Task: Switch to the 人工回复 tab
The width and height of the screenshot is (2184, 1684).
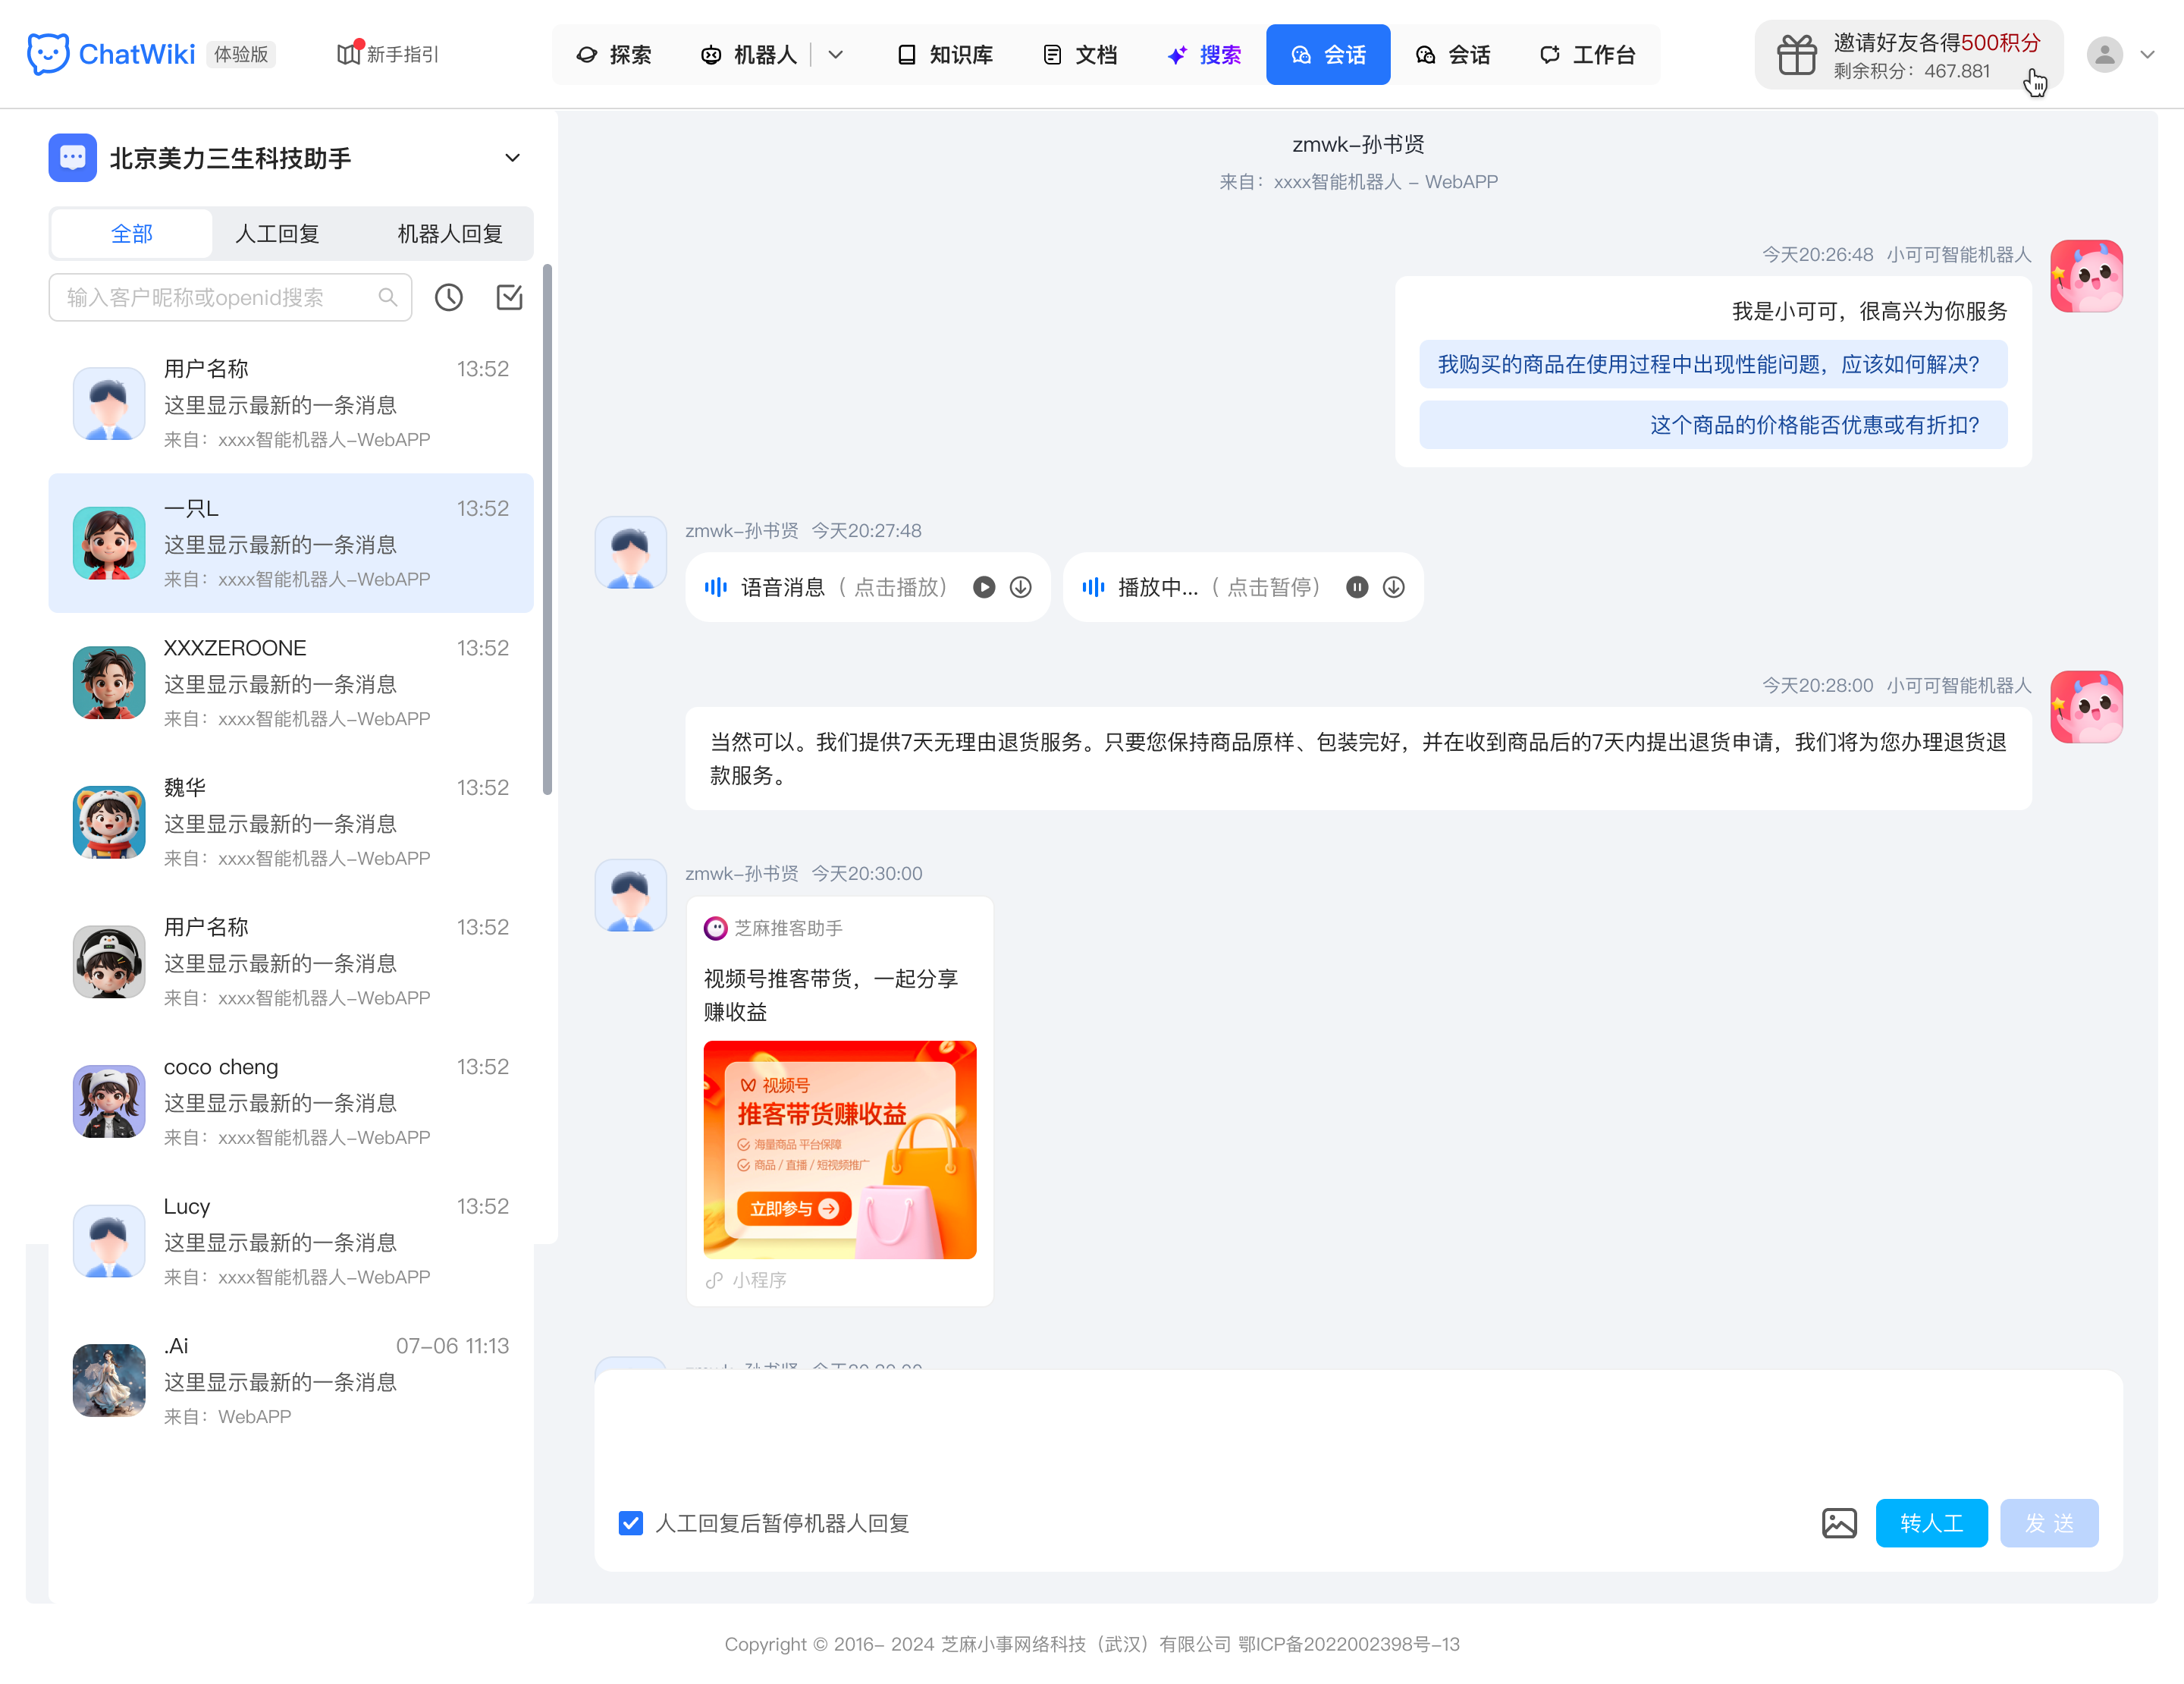Action: [277, 234]
